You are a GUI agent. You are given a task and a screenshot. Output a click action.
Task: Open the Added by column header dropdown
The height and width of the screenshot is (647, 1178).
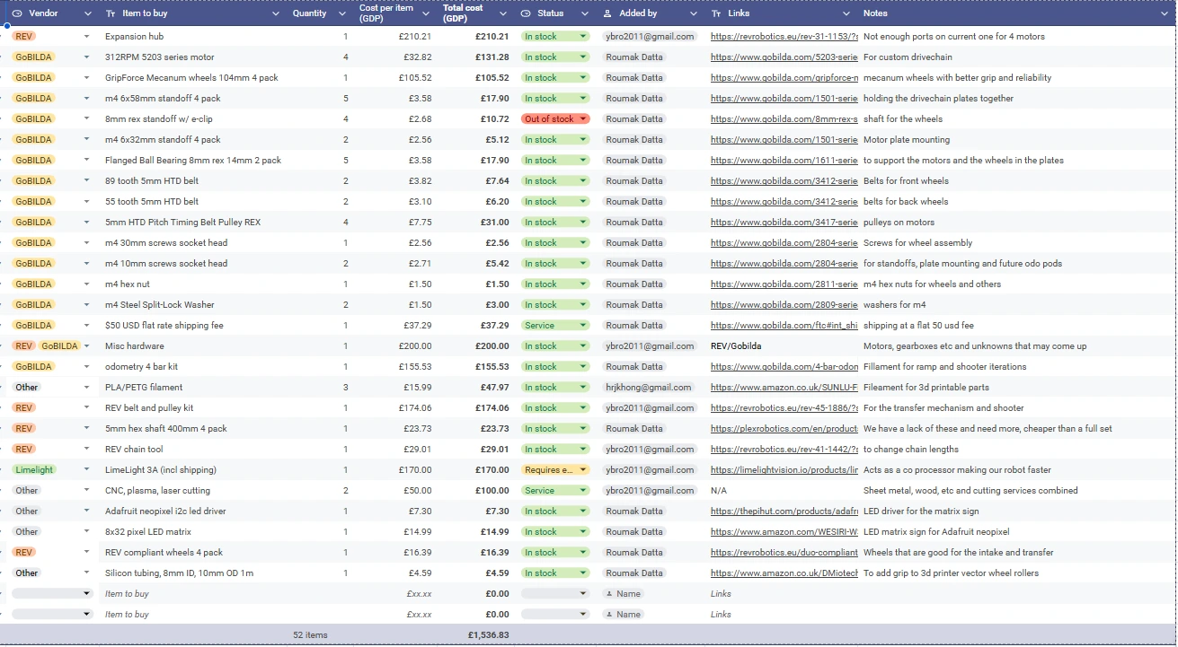tap(694, 13)
